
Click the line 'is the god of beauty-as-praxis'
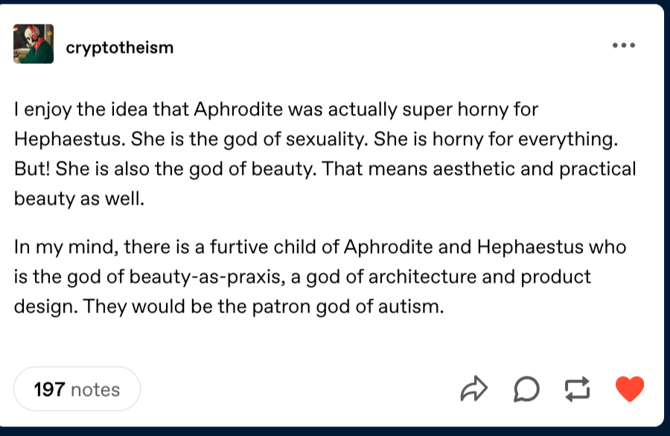coord(302,277)
